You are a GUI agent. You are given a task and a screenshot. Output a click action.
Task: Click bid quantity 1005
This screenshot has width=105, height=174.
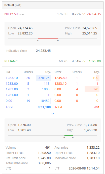[x=46, y=89]
